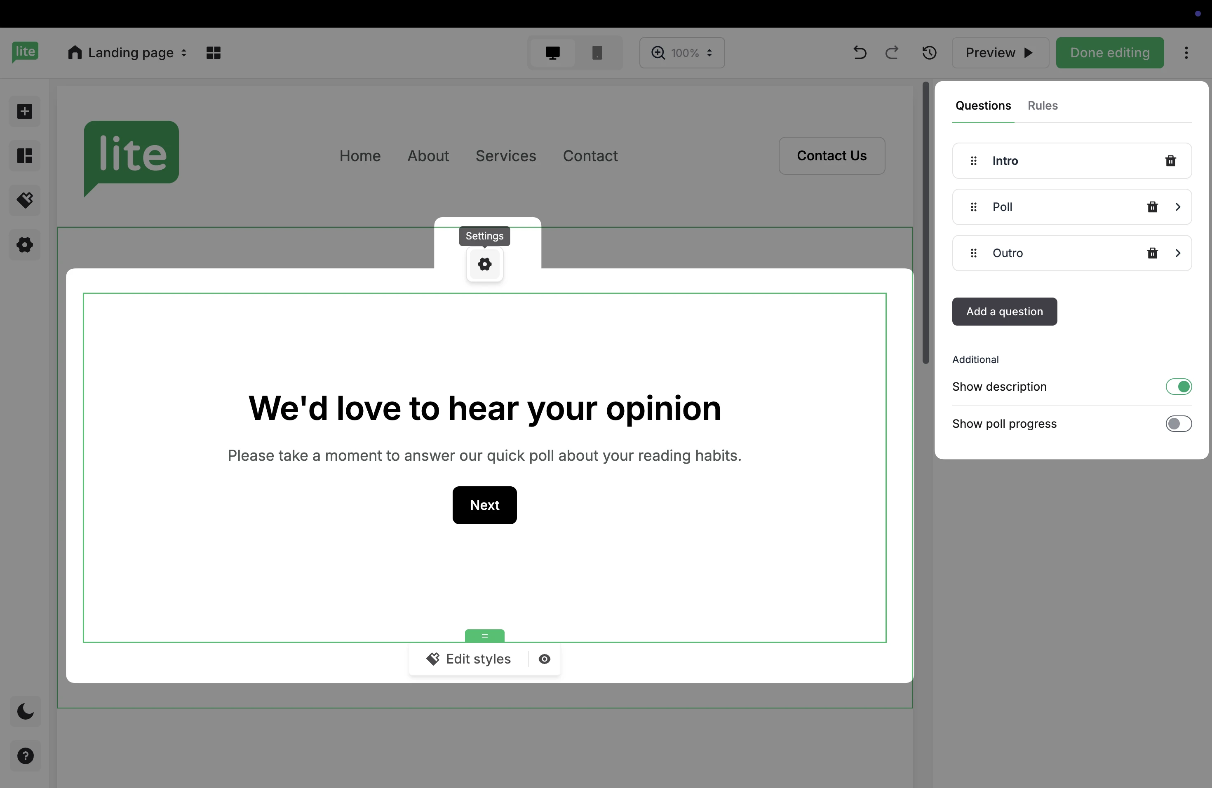Click the Services navigation menu item
1212x788 pixels.
pos(506,156)
